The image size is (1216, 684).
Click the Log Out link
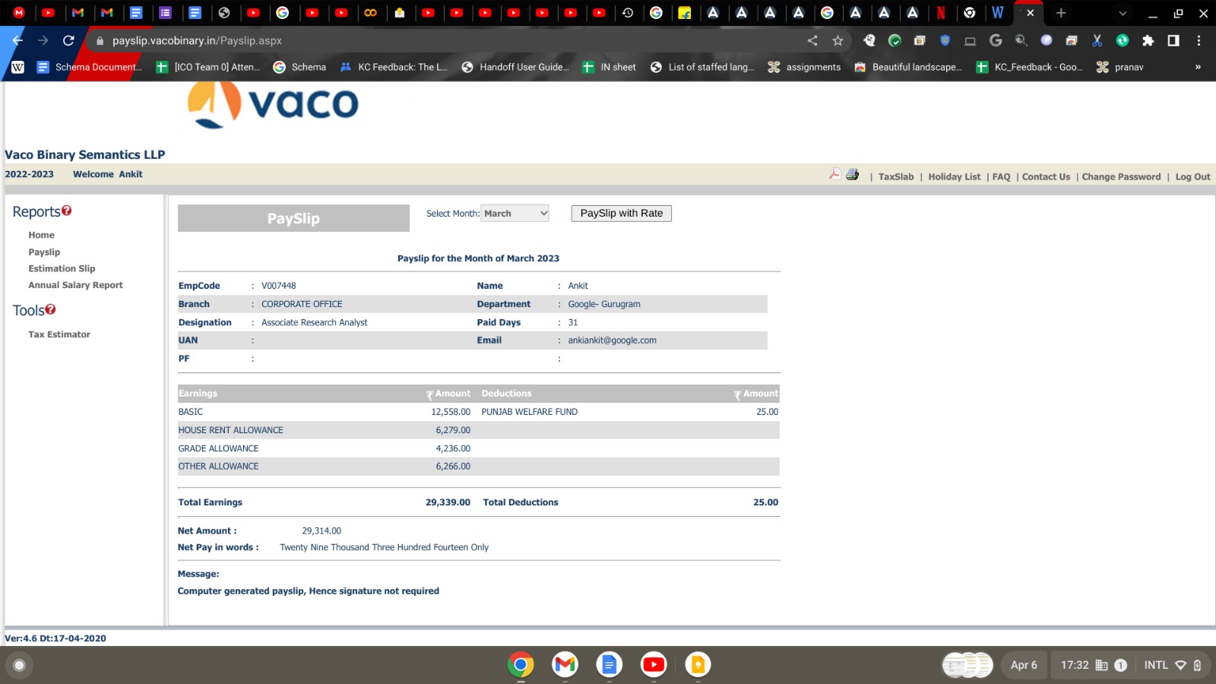pos(1192,177)
